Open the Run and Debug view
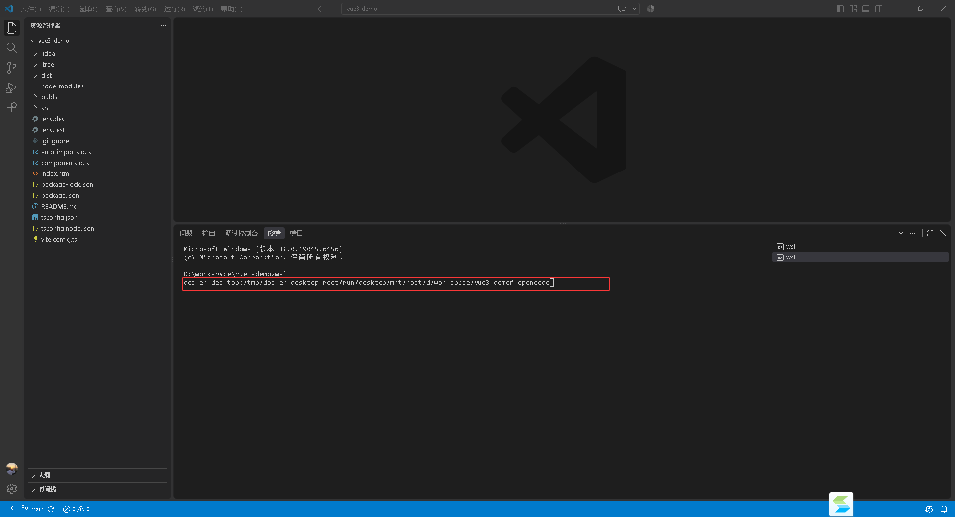 pyautogui.click(x=12, y=88)
